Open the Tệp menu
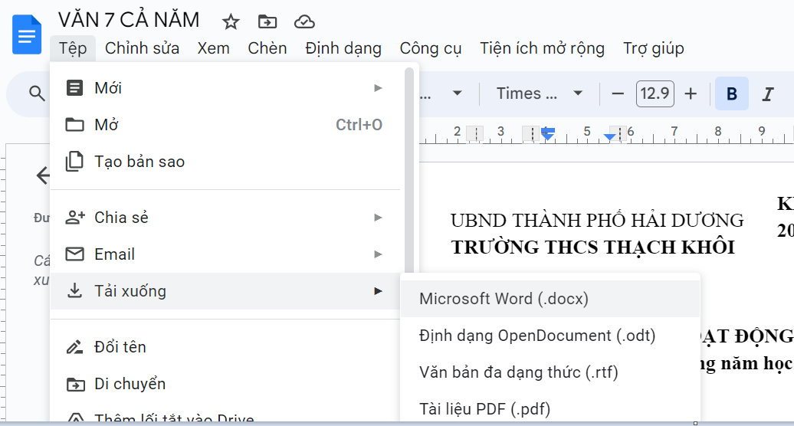Screen dimensions: 794x426 pos(73,48)
